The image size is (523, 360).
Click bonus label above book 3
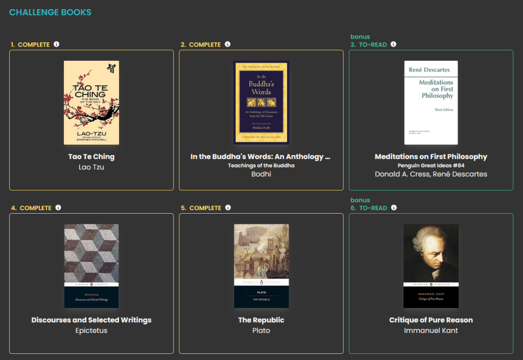click(360, 37)
